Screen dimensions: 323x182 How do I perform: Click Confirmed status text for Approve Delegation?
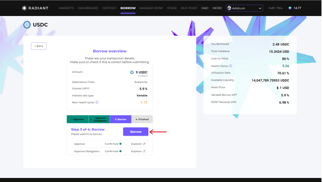pos(112,151)
